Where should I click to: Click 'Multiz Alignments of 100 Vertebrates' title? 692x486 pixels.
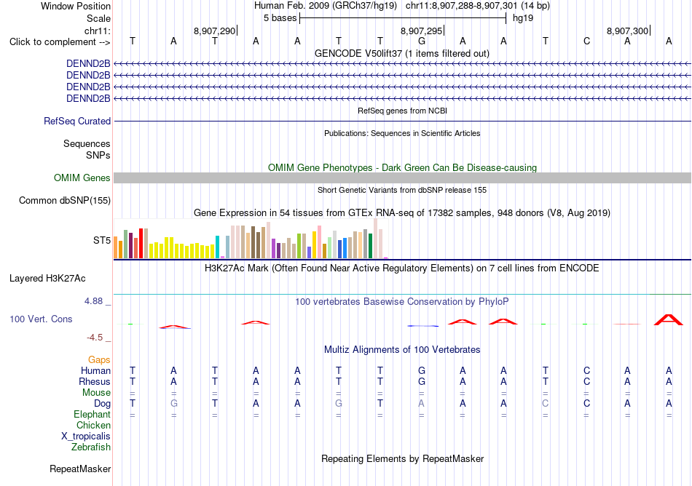402,350
